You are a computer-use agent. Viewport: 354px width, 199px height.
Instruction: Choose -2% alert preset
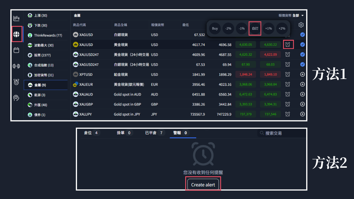(x=228, y=29)
